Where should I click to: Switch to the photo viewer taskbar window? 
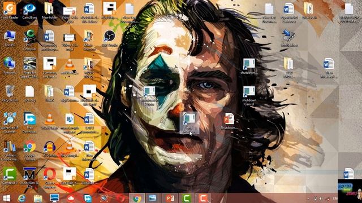[x=153, y=198]
